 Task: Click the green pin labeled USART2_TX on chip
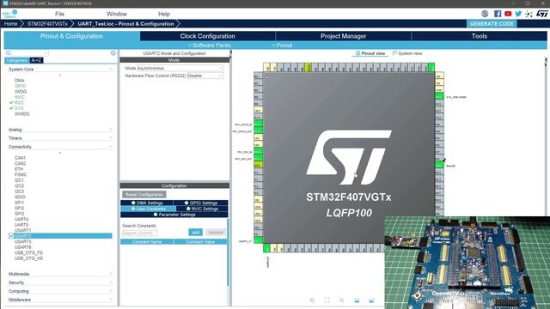[x=258, y=240]
